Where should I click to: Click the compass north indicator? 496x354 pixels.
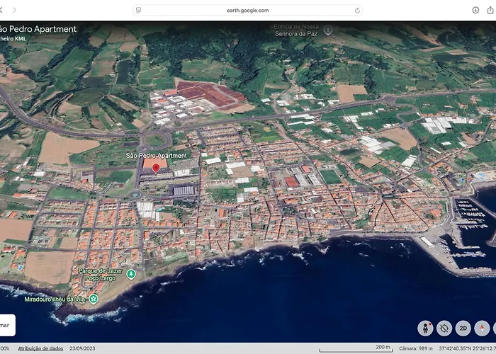[482, 328]
